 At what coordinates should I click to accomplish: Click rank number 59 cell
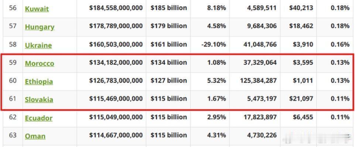[x=13, y=63]
